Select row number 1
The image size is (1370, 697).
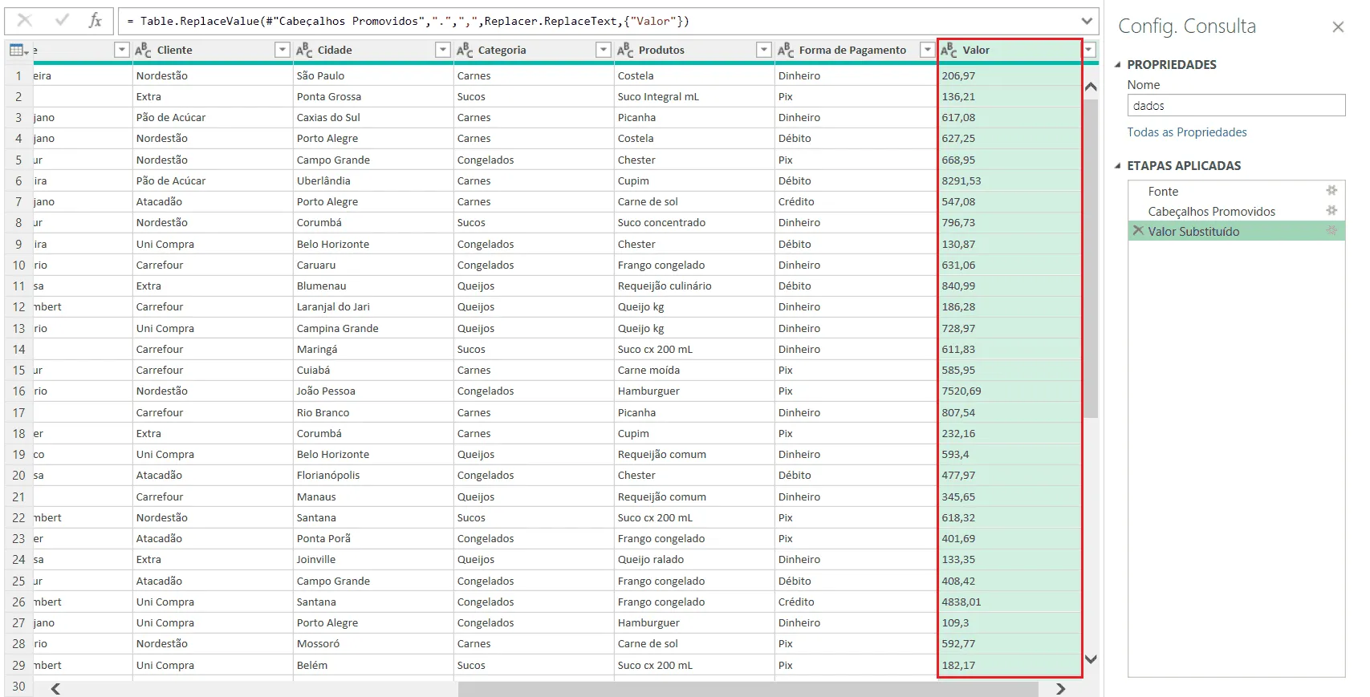(x=18, y=75)
